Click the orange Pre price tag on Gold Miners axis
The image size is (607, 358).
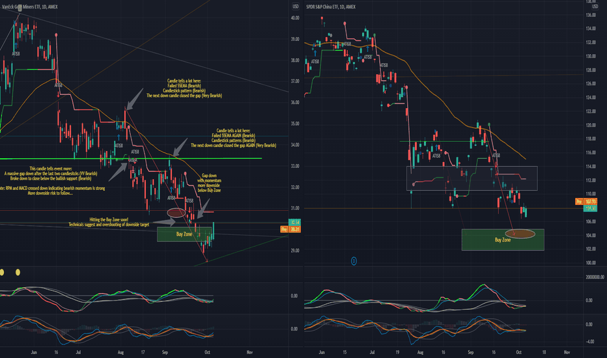(x=290, y=230)
